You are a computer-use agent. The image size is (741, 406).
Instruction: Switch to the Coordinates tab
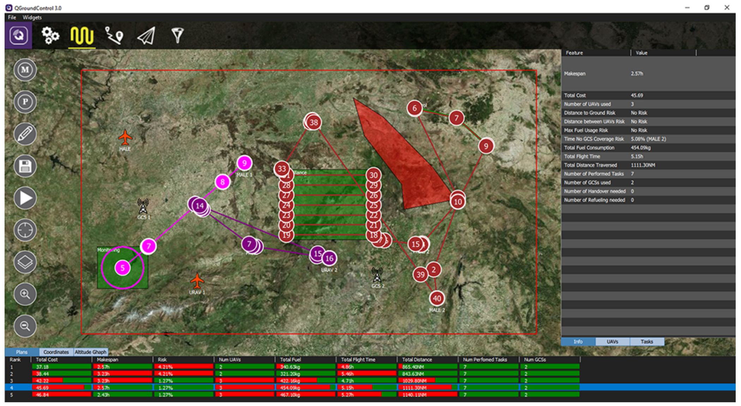[x=56, y=352]
